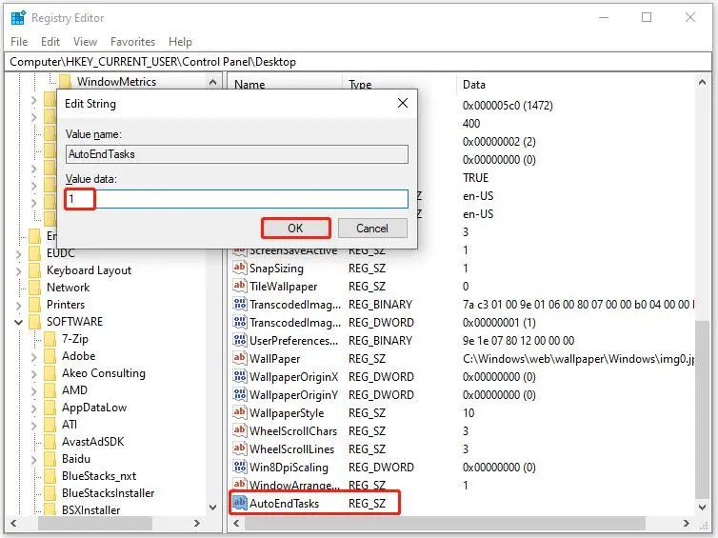Click the AutoEndTasks string value icon

click(x=239, y=503)
